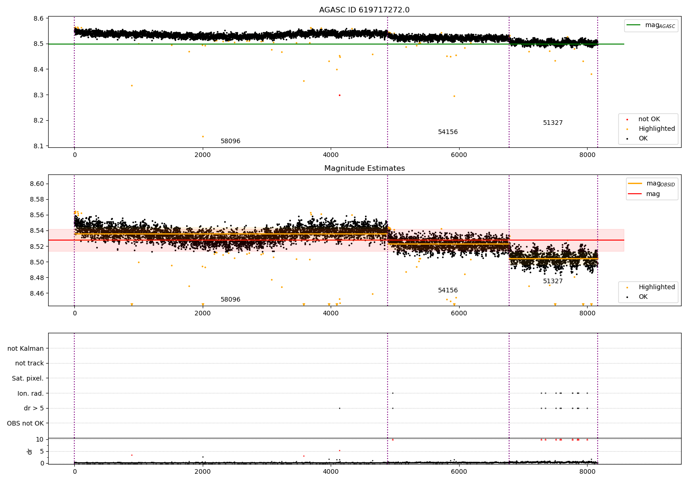
Task: Click the 58096 label in middle plot
Action: tap(230, 300)
